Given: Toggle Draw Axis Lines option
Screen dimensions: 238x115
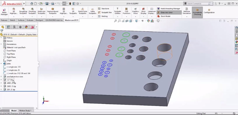Looking at the screenshot, I should [x=169, y=13].
